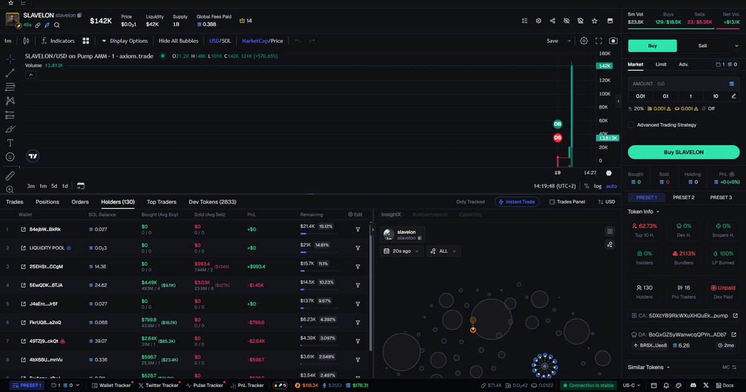Image resolution: width=746 pixels, height=392 pixels.
Task: Click the share icon in token header
Action: (553, 21)
